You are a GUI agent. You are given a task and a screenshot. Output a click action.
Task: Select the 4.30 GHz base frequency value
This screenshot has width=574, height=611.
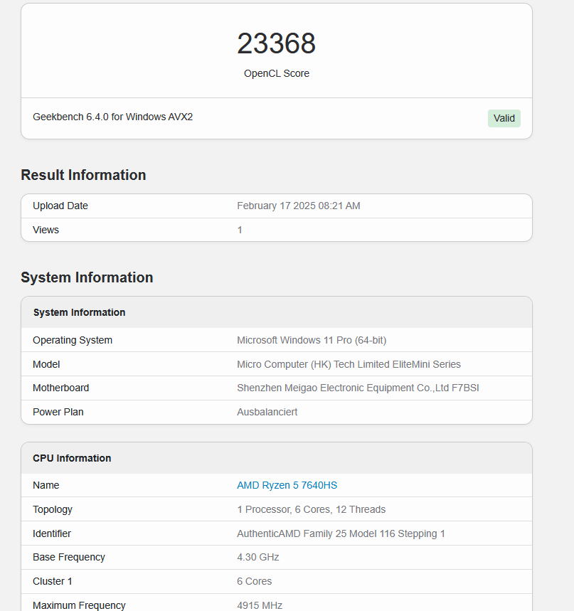point(258,557)
